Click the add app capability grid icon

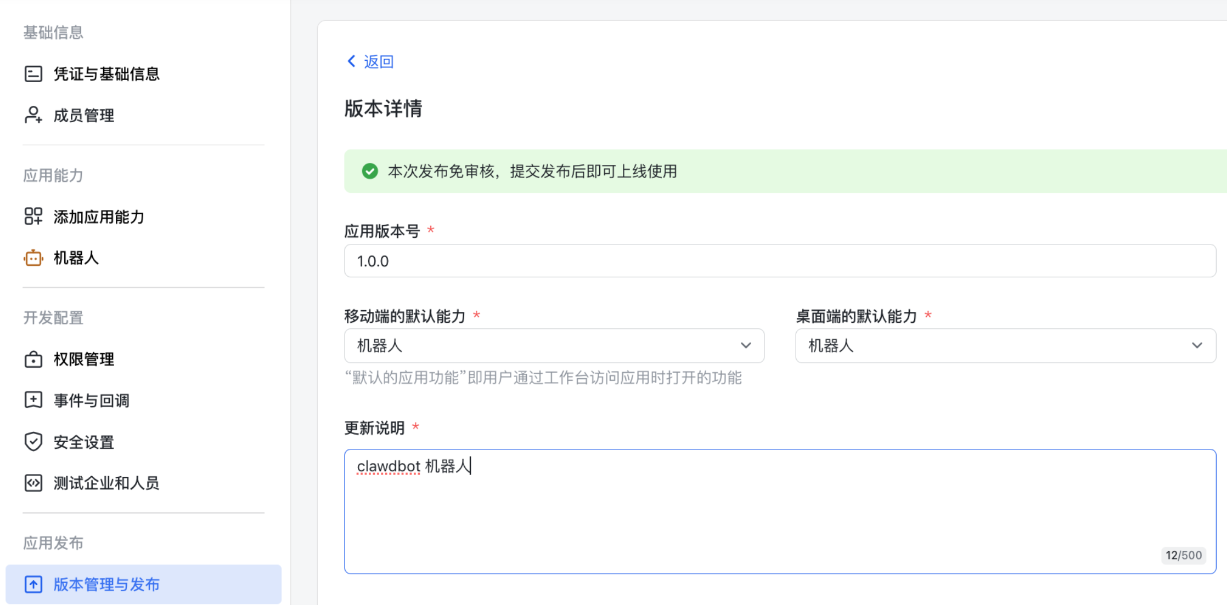pyautogui.click(x=33, y=216)
